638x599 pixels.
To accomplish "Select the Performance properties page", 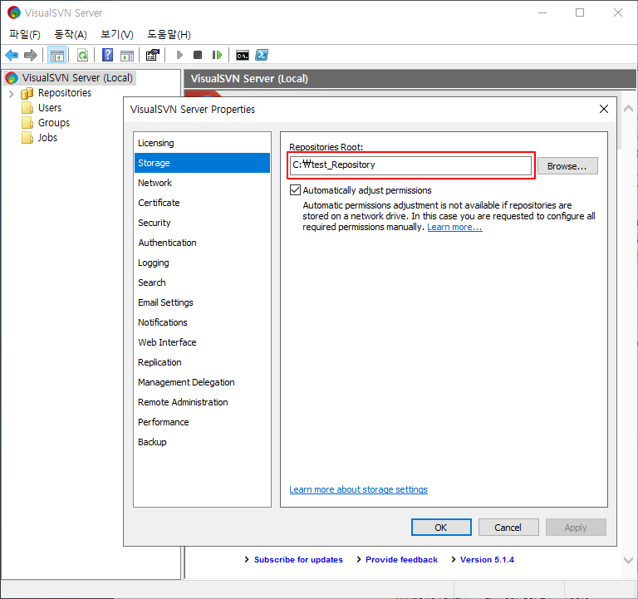I will (202, 422).
